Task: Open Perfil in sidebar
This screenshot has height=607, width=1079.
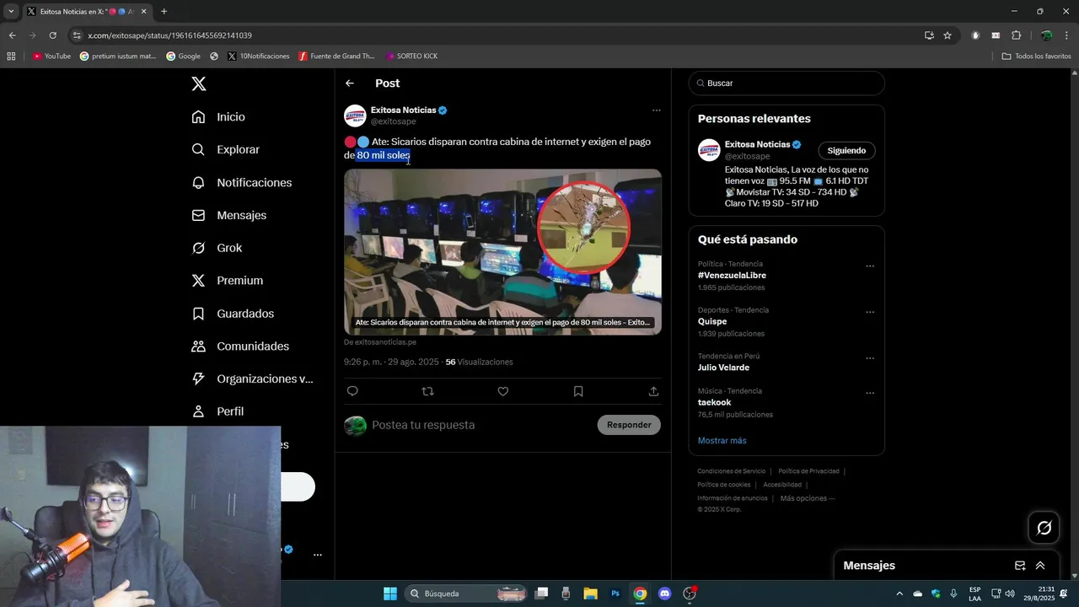Action: (217, 411)
